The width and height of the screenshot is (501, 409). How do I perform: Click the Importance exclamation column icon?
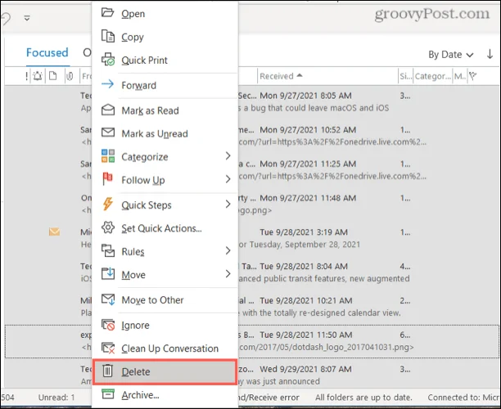26,76
